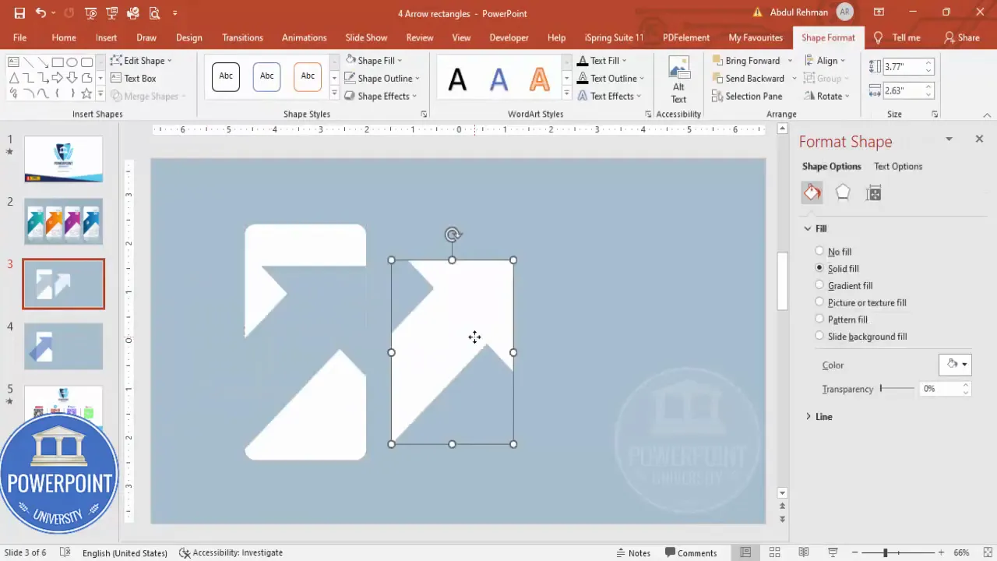This screenshot has height=561, width=997.
Task: Open the Effects pentagon icon in Format Shape
Action: tap(843, 192)
